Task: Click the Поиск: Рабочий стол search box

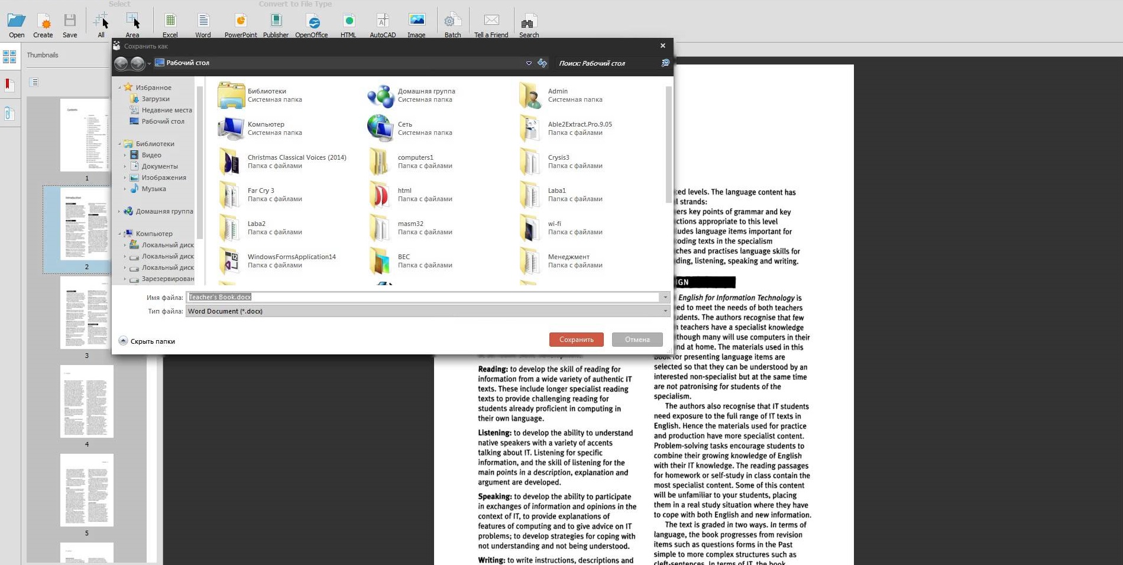Action: 607,63
